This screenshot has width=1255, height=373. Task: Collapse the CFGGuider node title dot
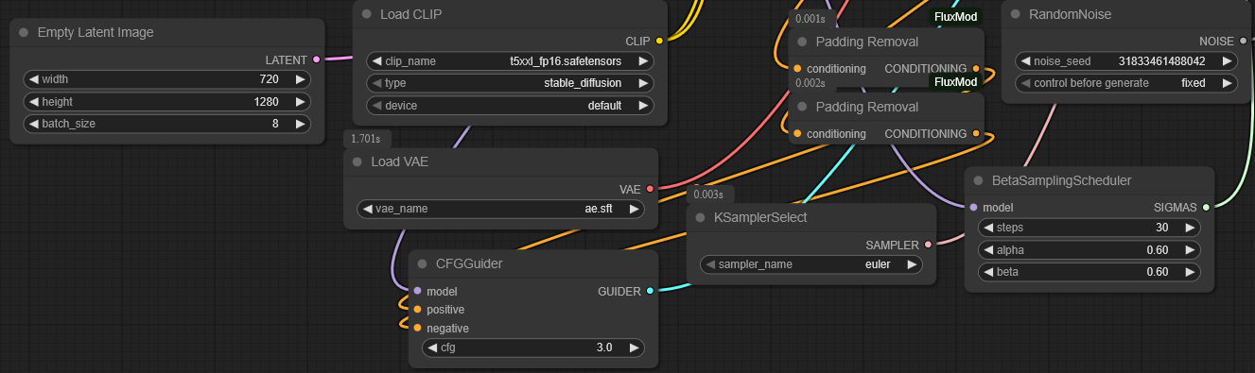pos(422,263)
